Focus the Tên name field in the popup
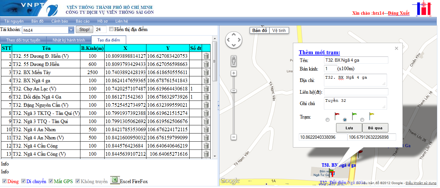The width and height of the screenshot is (440, 188). tap(356, 60)
